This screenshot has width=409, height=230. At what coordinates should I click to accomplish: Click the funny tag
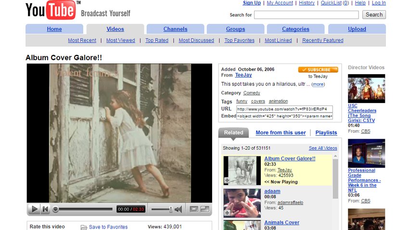[242, 101]
